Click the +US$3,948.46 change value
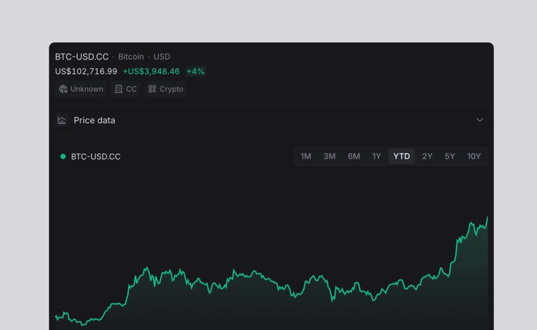This screenshot has height=330, width=537. [151, 71]
